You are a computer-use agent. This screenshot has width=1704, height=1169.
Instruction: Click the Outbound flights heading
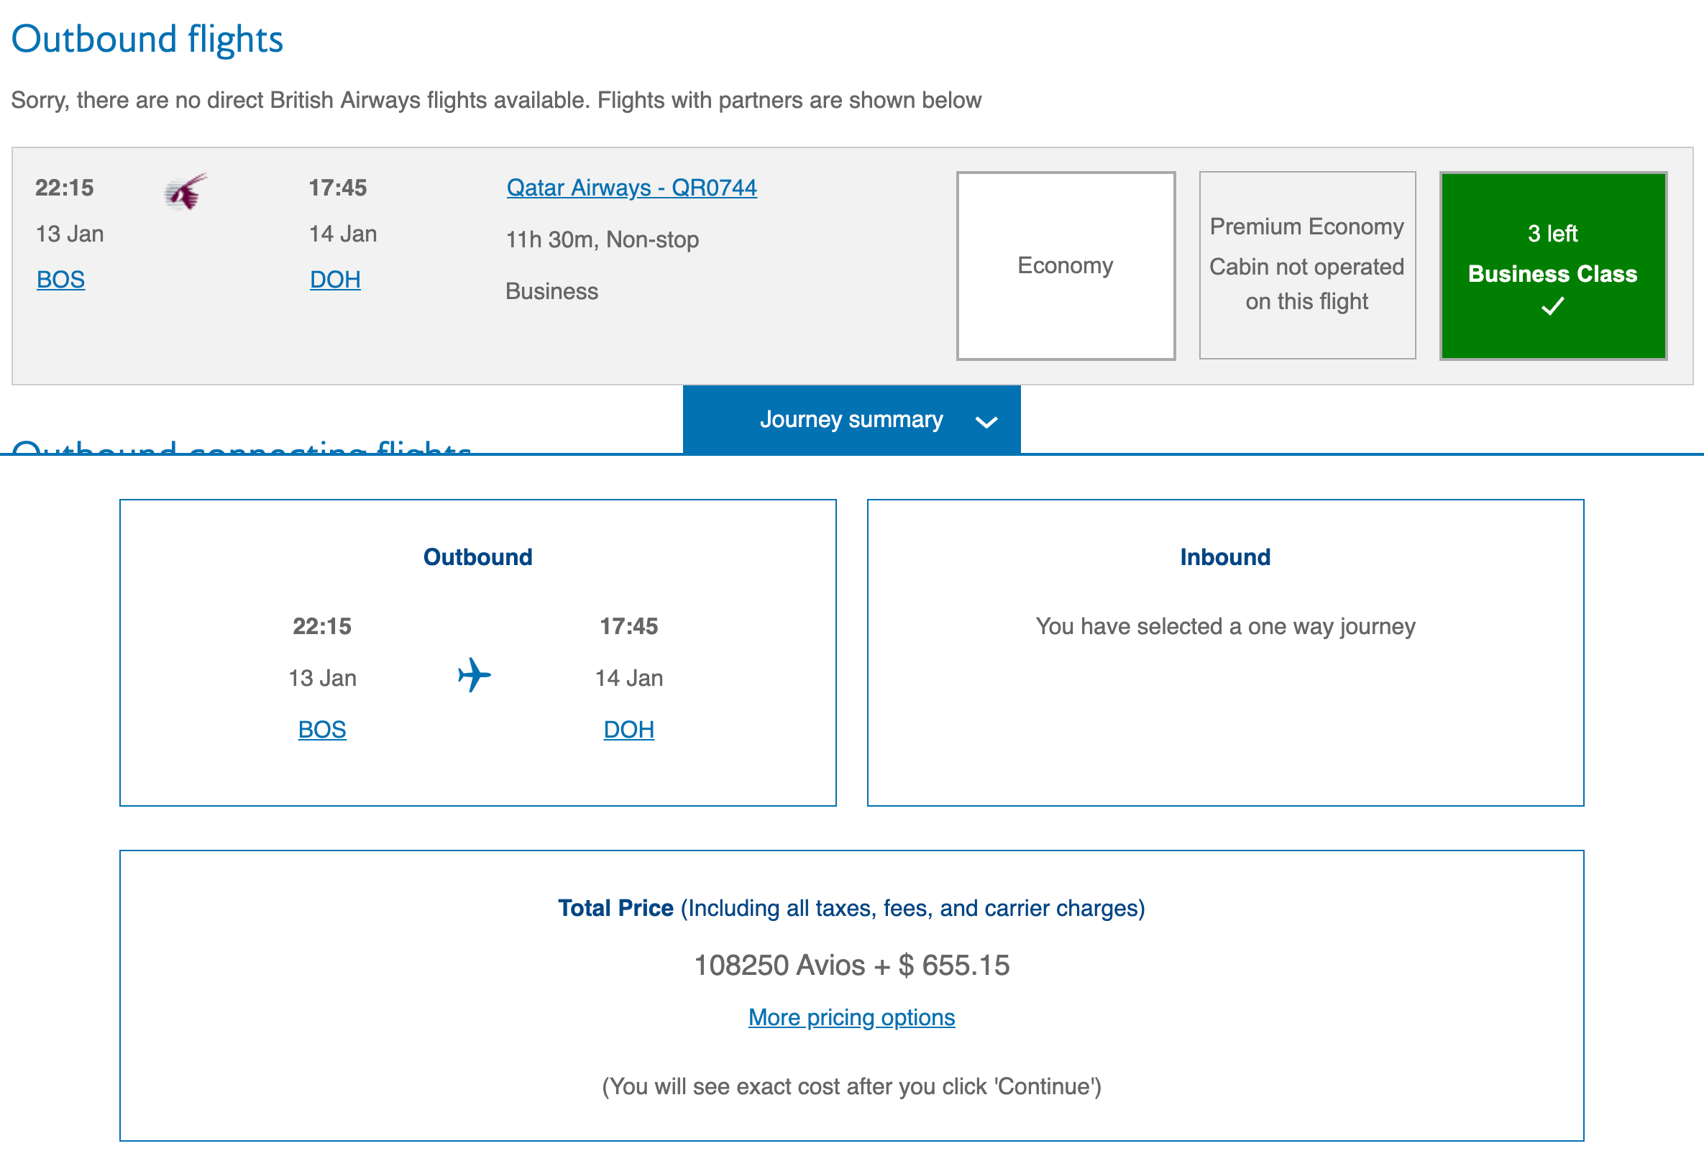point(147,38)
